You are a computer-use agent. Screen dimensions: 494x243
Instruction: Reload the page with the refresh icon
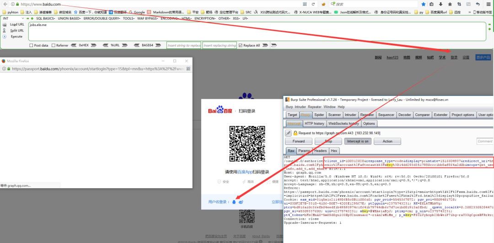click(313, 5)
